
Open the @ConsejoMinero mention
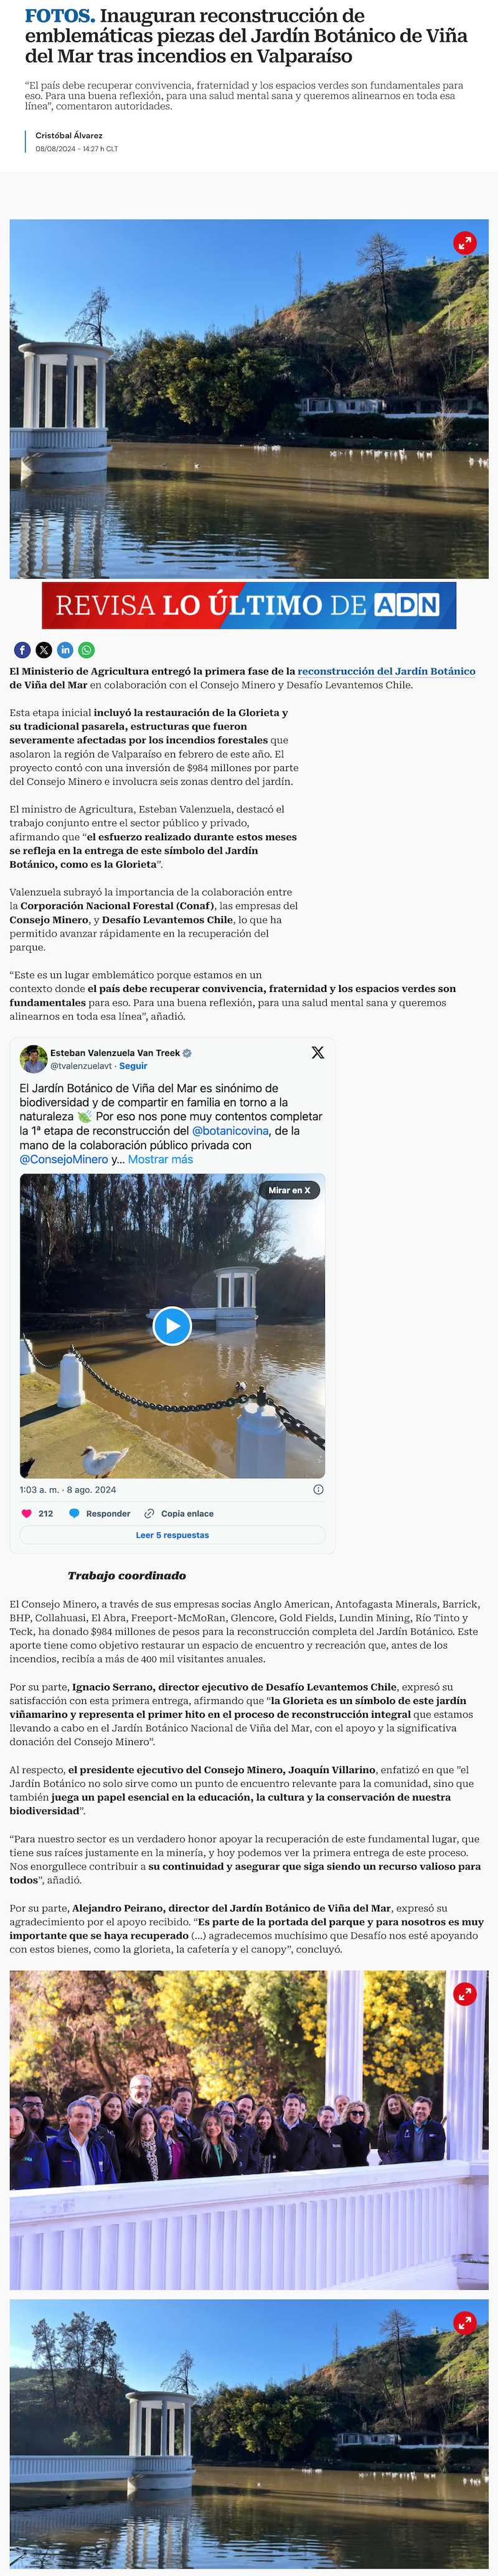coord(64,1159)
